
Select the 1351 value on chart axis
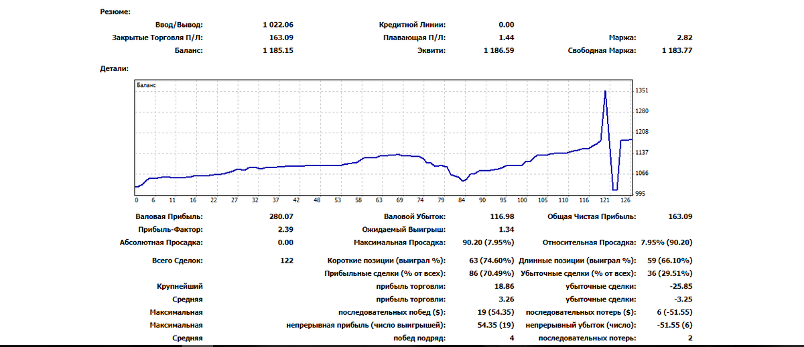642,90
